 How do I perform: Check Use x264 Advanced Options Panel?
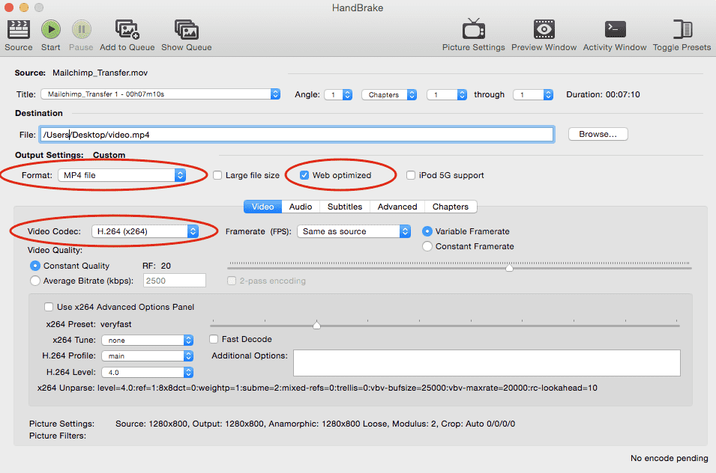[x=49, y=307]
